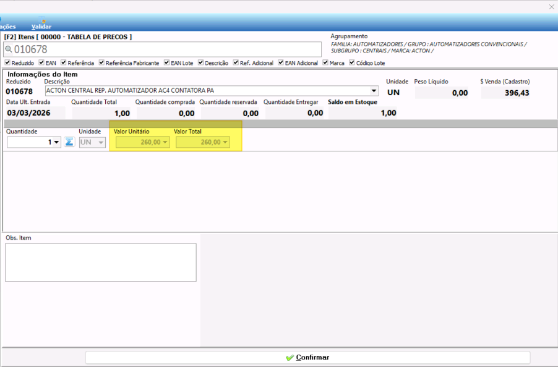Click the [F2] Itens TABELA DE PRECOS title
The width and height of the screenshot is (558, 367).
coord(68,36)
